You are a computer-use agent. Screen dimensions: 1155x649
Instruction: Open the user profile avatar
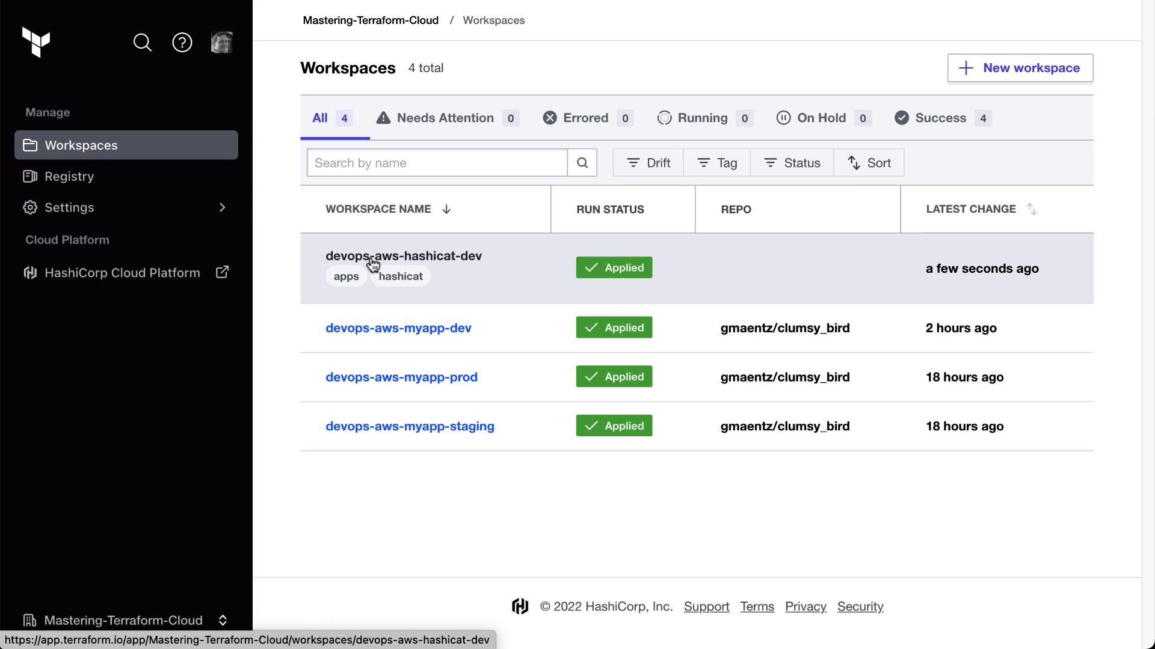click(x=222, y=43)
